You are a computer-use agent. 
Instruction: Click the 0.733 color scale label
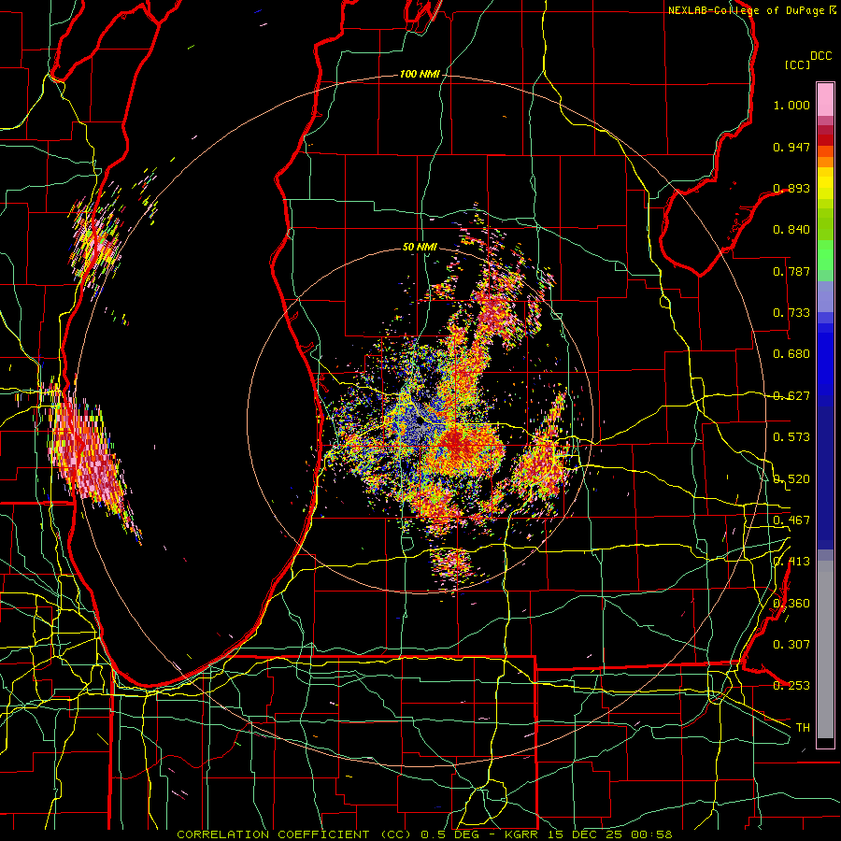pyautogui.click(x=791, y=313)
